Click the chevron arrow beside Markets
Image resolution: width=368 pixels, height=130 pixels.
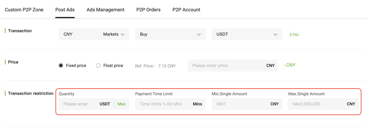point(122,34)
